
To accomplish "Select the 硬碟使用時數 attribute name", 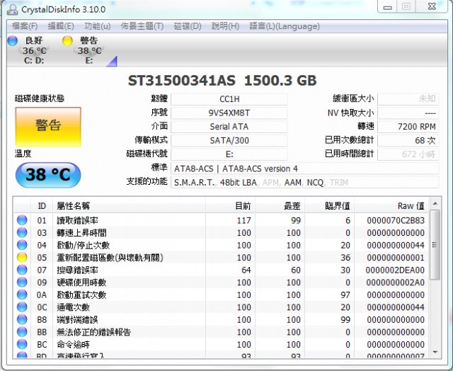I will [82, 282].
